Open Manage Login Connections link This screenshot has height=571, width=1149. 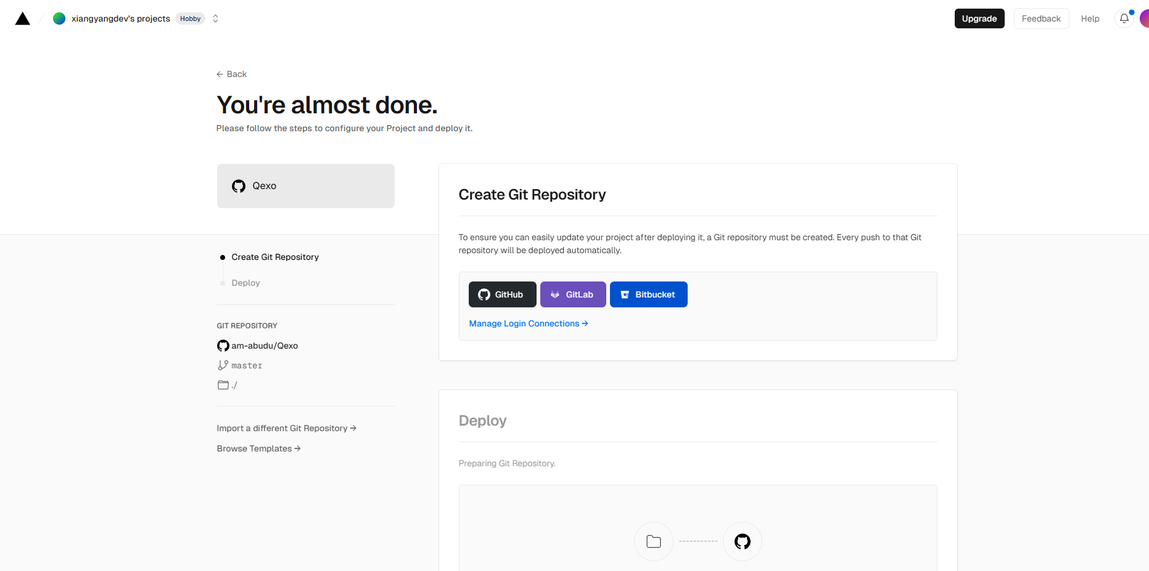529,323
